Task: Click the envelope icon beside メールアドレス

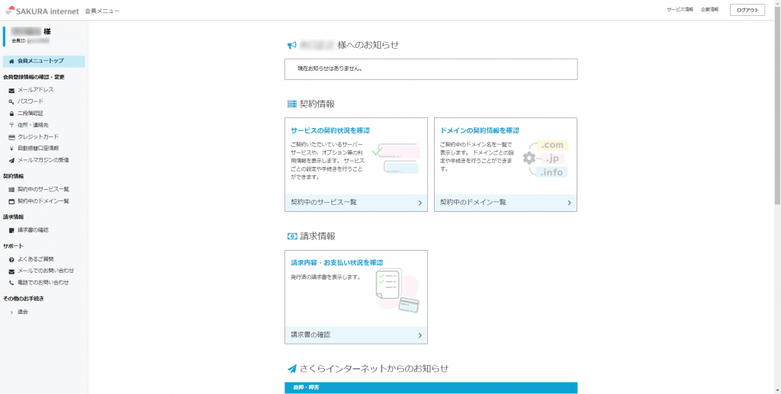Action: coord(11,91)
